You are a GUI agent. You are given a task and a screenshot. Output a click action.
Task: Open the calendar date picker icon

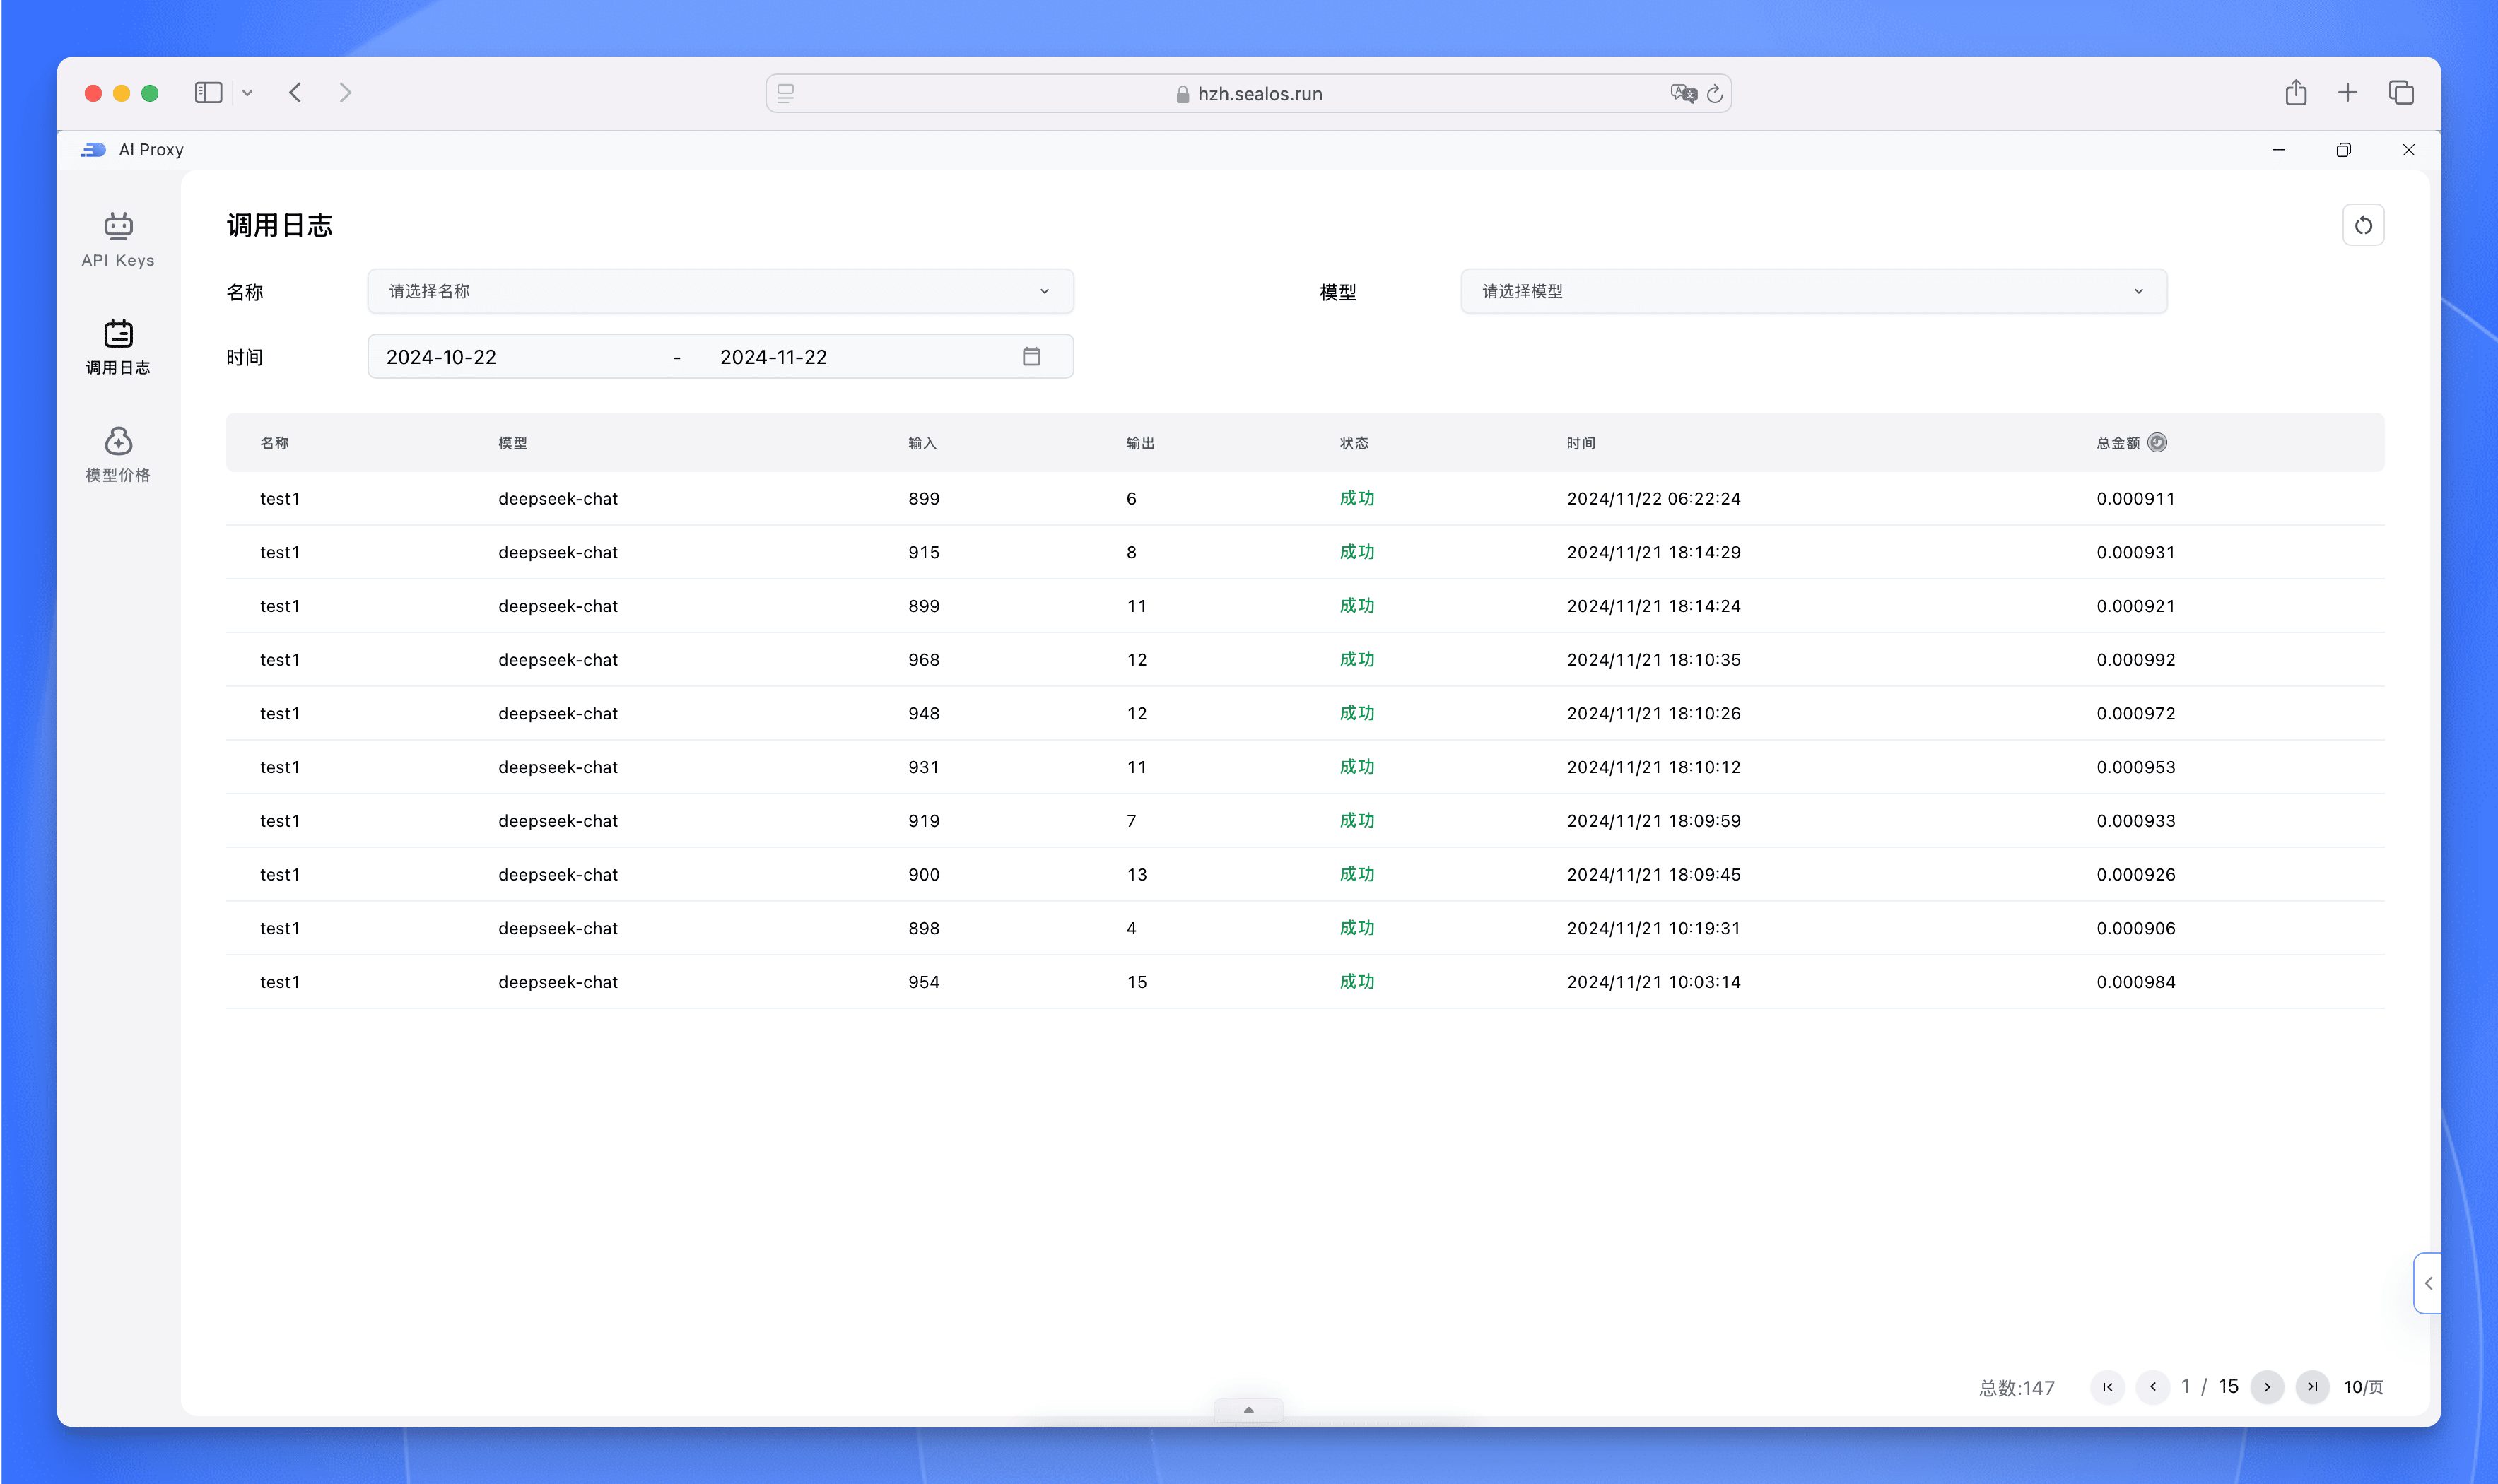[1031, 357]
